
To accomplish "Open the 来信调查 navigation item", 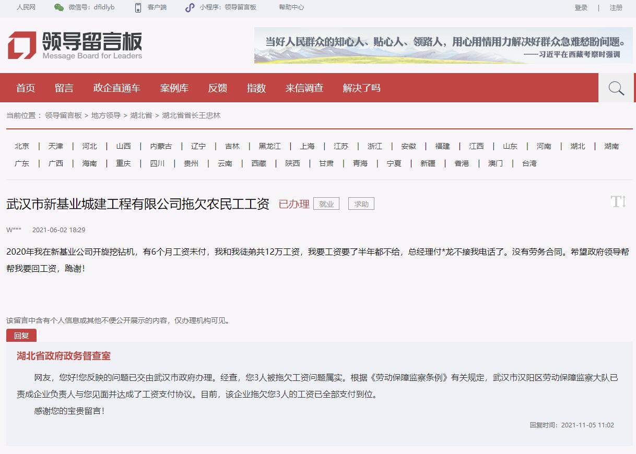I will pyautogui.click(x=304, y=88).
